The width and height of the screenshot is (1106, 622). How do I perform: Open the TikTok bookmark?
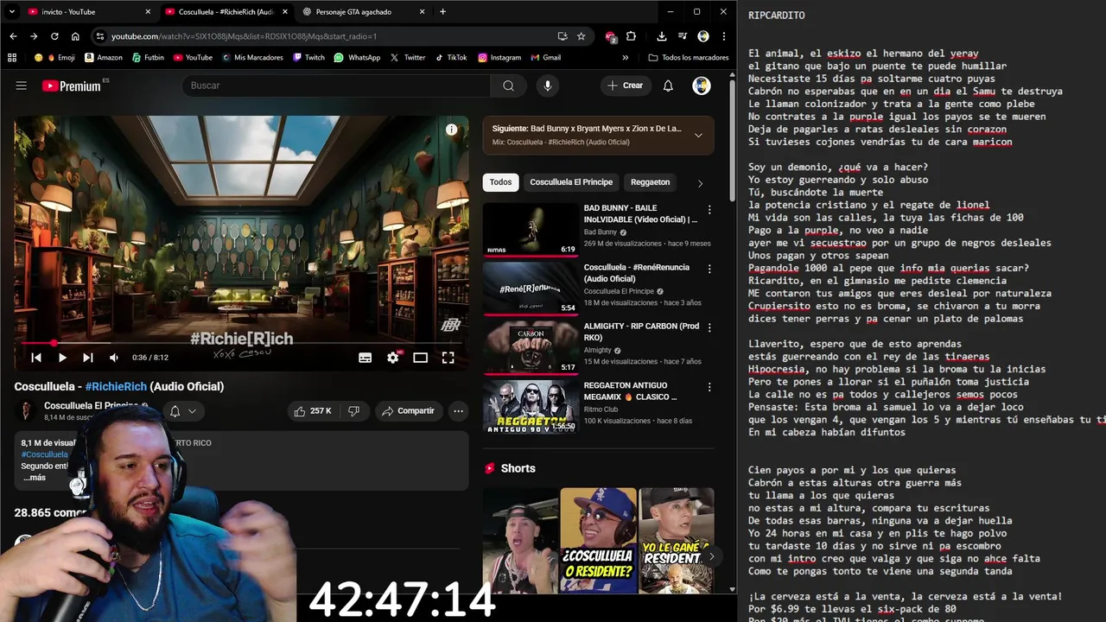(x=450, y=58)
